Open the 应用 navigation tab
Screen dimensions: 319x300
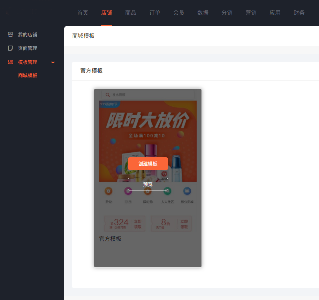click(x=275, y=13)
